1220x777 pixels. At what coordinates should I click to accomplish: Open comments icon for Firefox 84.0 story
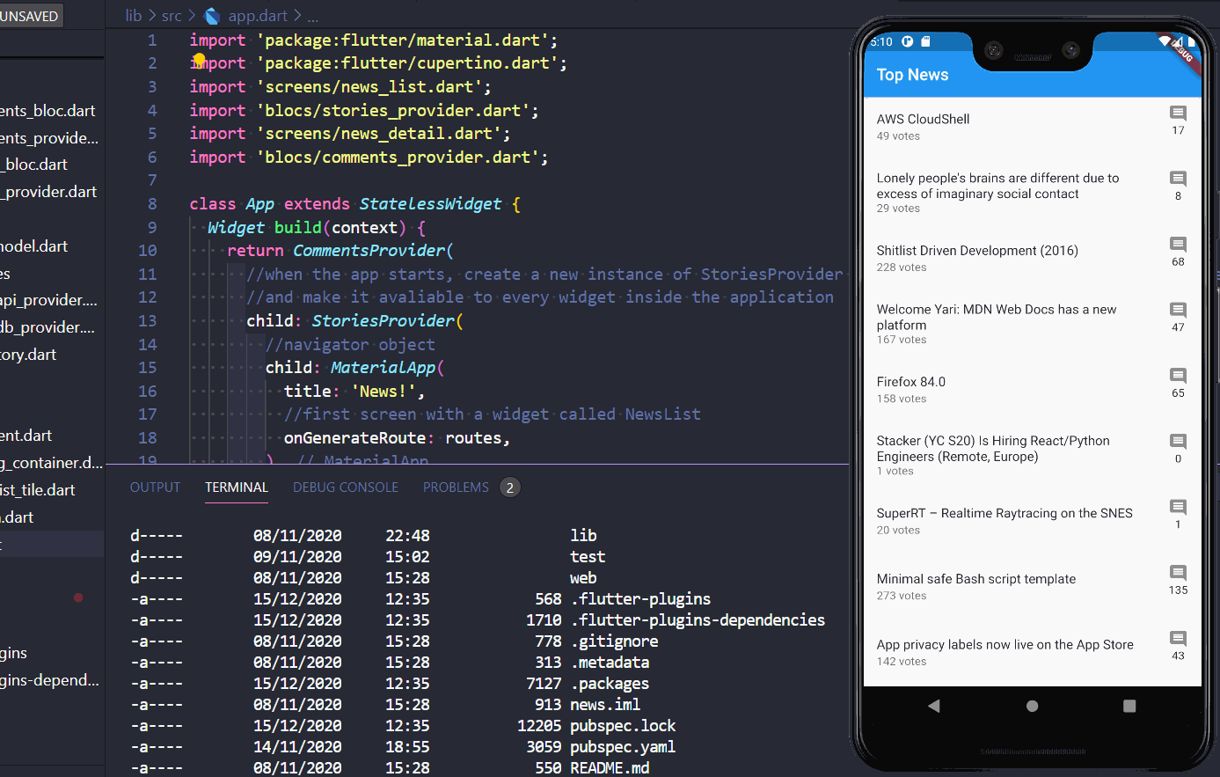pyautogui.click(x=1178, y=376)
